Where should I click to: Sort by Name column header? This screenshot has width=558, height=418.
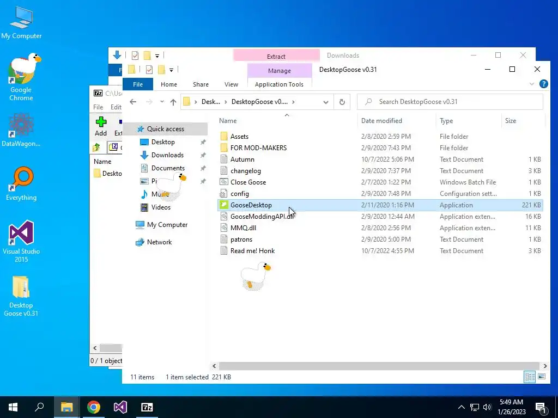(287, 121)
